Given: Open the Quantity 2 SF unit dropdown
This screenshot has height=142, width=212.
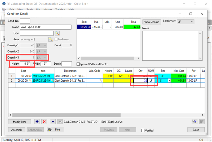Looking at the screenshot, I should point(42,51).
